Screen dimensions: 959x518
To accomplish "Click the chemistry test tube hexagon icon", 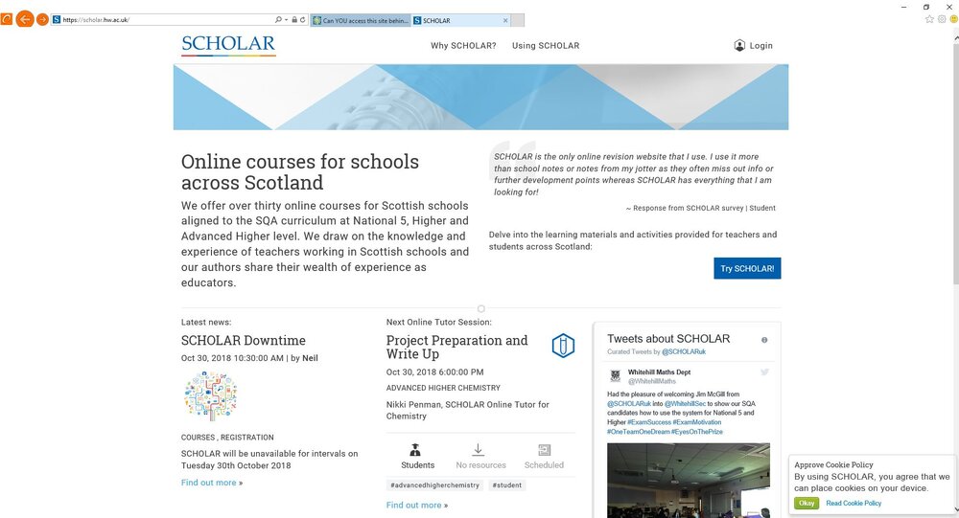I will (563, 345).
